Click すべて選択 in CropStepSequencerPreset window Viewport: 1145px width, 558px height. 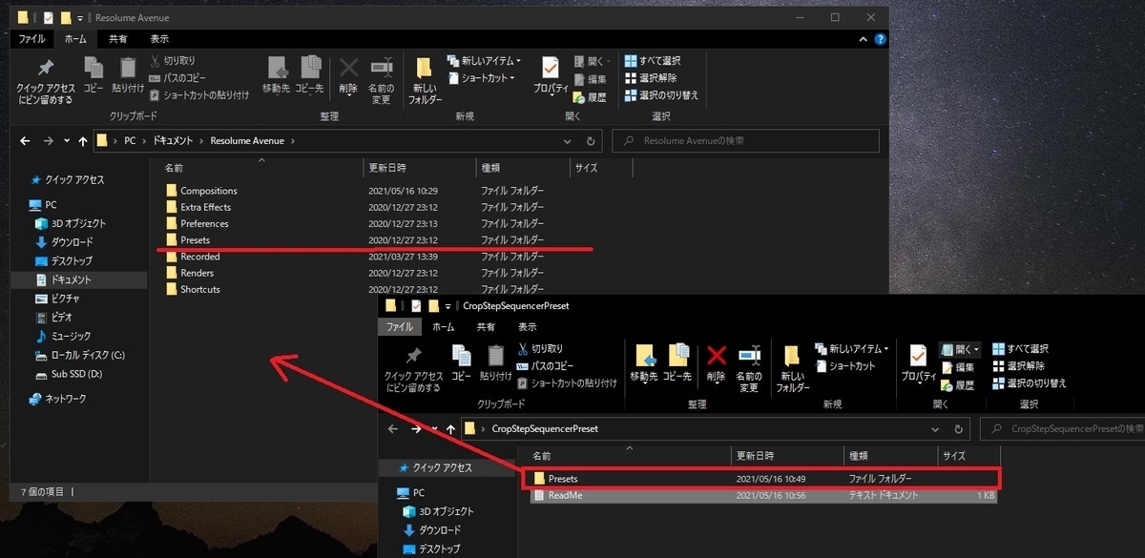(1020, 348)
